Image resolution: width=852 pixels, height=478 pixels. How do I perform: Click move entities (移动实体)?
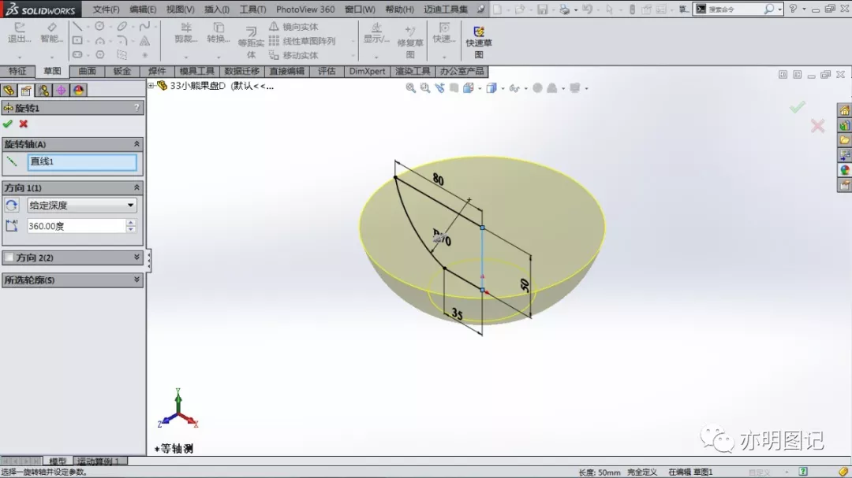pos(293,55)
